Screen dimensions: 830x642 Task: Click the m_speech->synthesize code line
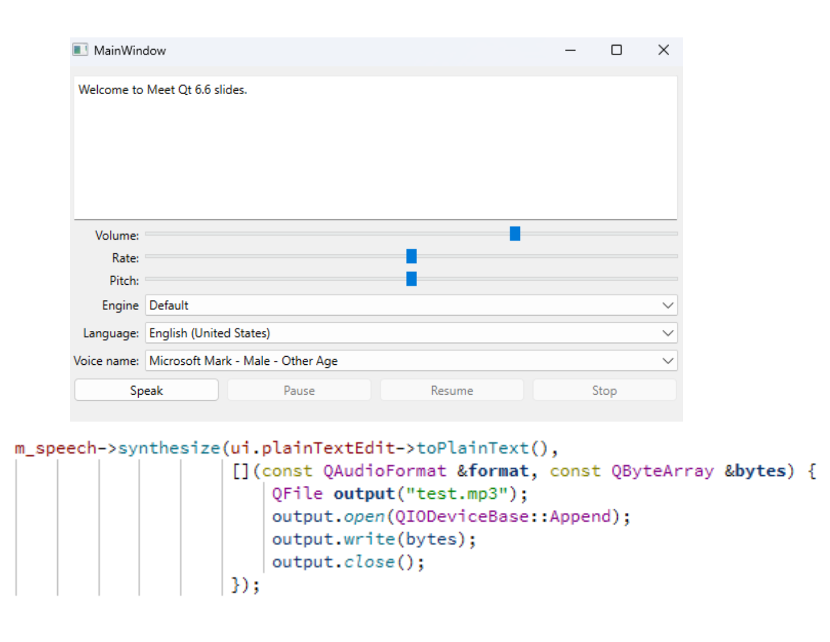(287, 448)
